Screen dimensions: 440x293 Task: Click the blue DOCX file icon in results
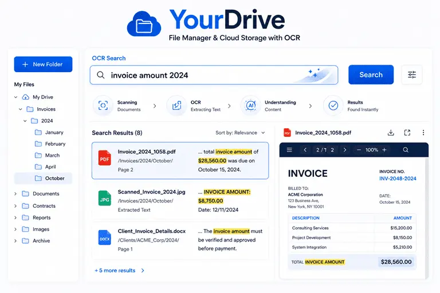coord(104,237)
